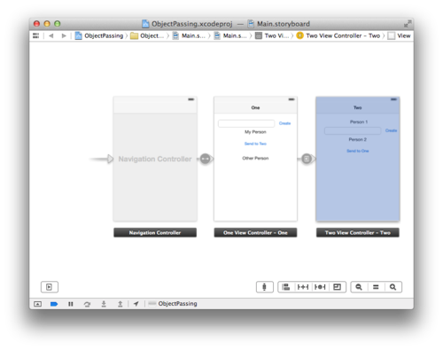Viewport: 443px width, 350px height.
Task: Select the Send to One button
Action: tap(358, 151)
